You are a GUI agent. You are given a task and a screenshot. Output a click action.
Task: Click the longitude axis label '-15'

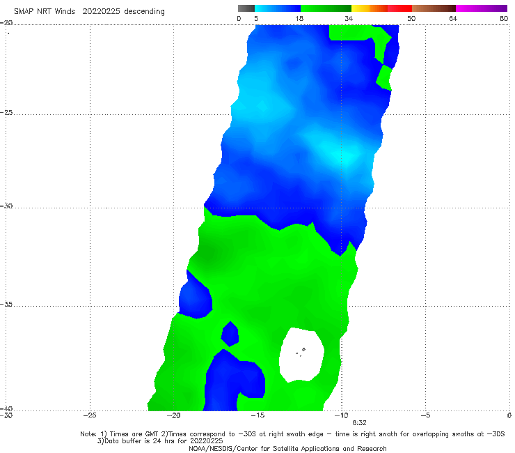(x=257, y=415)
